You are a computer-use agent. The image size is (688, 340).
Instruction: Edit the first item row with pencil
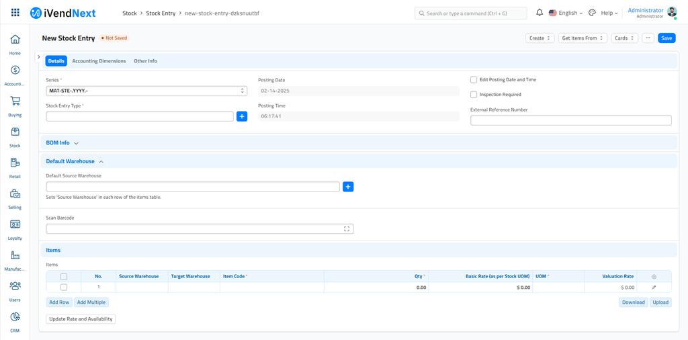pos(654,288)
